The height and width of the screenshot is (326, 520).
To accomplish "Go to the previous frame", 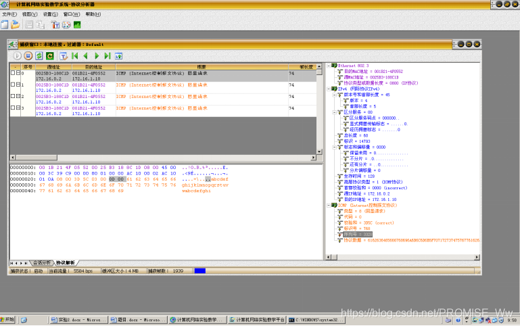I will coord(86,55).
